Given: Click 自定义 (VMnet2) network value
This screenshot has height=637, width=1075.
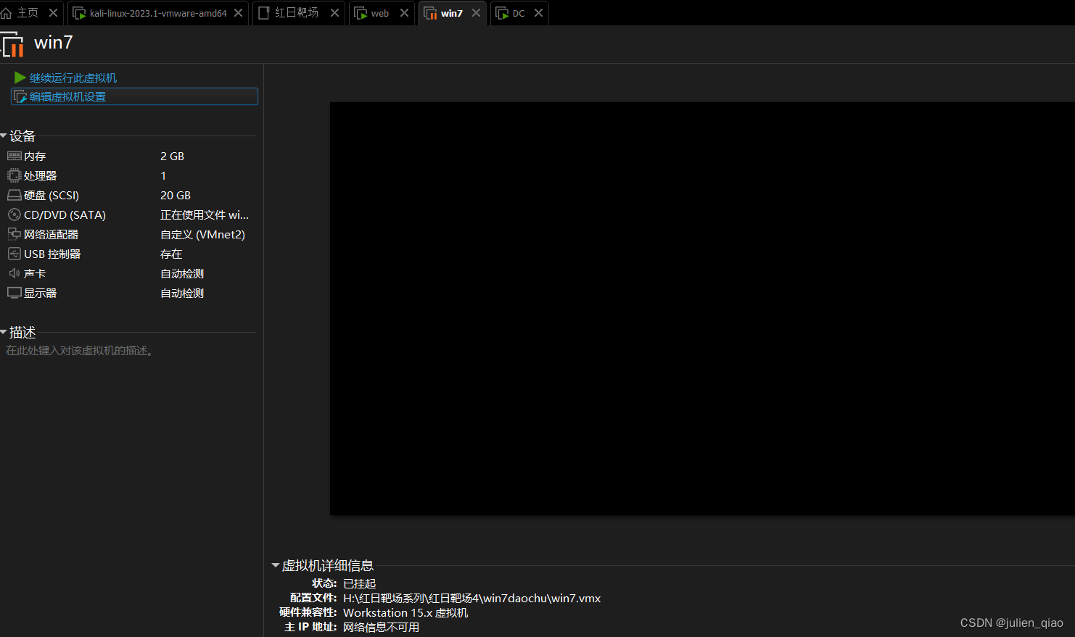Looking at the screenshot, I should point(202,234).
